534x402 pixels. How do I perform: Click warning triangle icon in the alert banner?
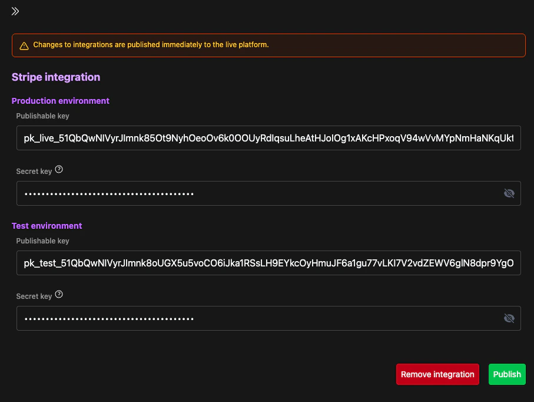click(24, 46)
